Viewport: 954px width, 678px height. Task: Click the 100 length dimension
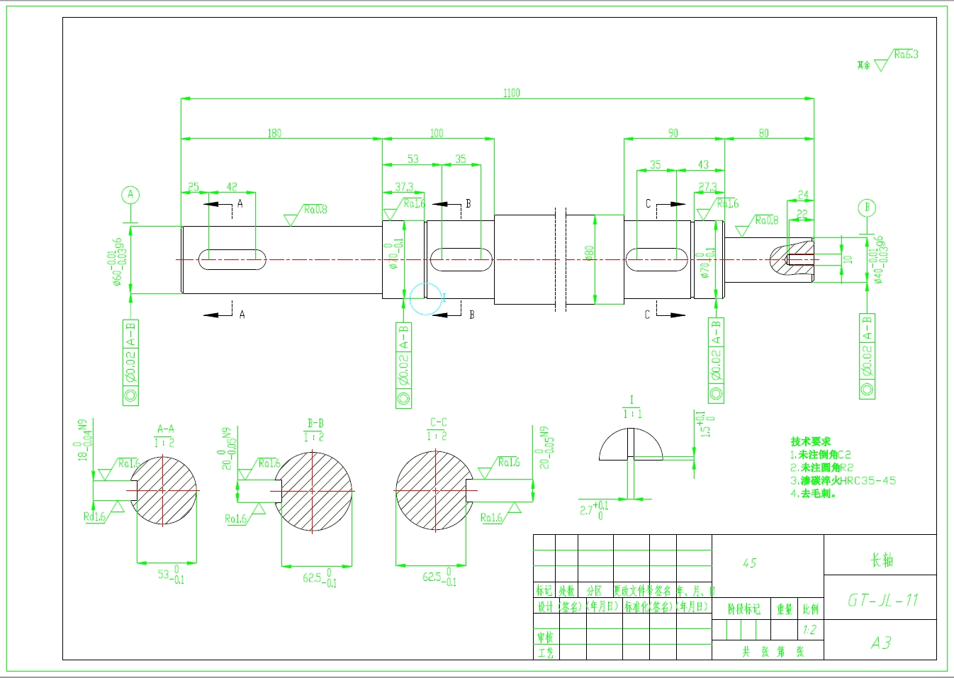[x=437, y=133]
